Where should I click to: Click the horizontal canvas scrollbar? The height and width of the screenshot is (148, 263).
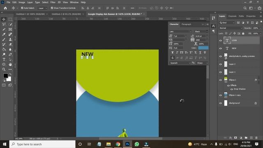click(x=131, y=139)
